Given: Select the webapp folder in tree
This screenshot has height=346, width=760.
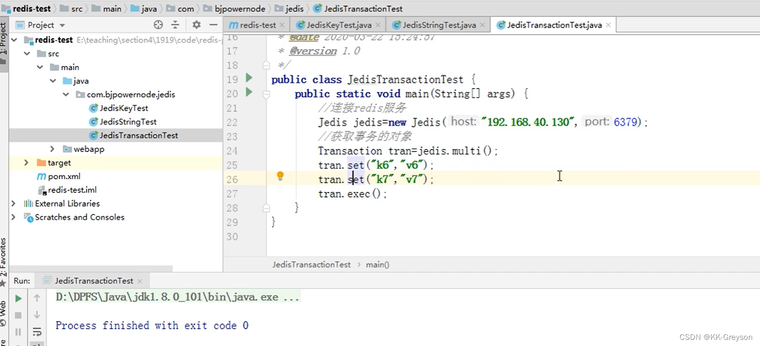Looking at the screenshot, I should pos(83,149).
